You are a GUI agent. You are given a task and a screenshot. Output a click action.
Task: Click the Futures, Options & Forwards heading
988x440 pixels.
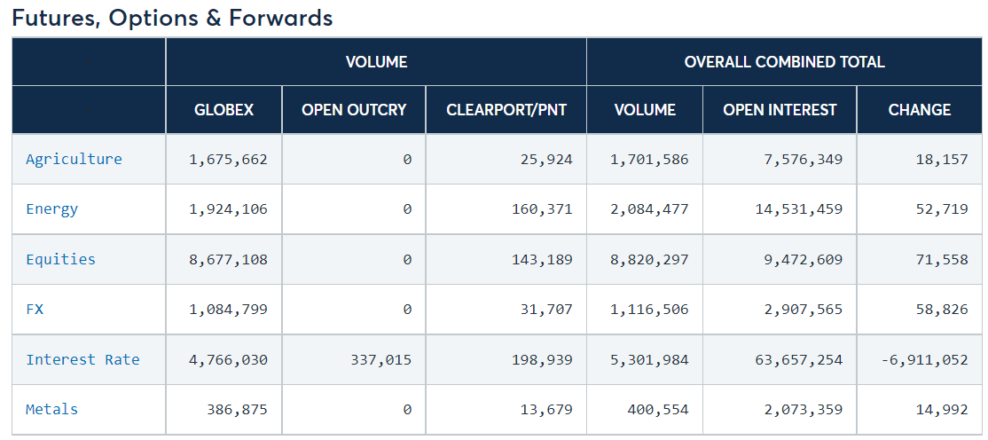172,18
